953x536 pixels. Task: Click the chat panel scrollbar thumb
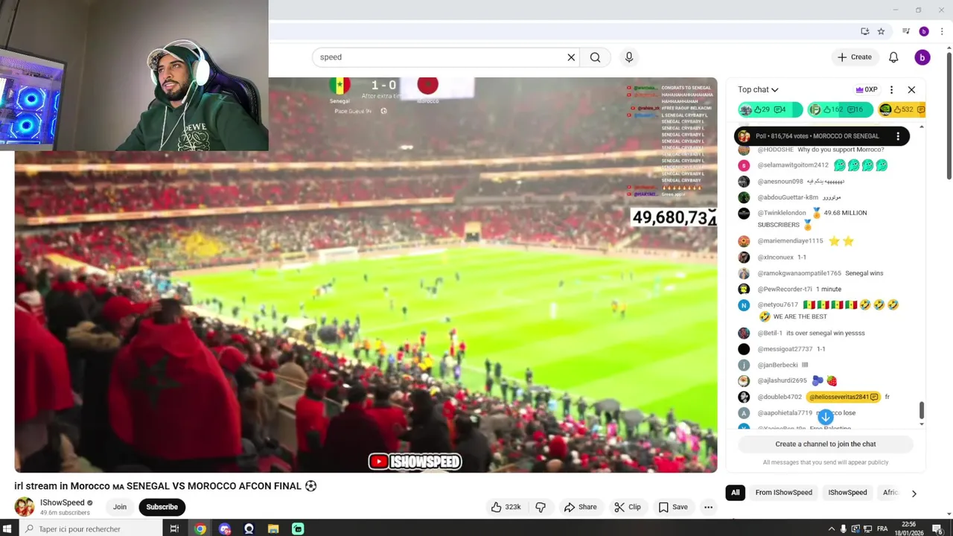(922, 410)
